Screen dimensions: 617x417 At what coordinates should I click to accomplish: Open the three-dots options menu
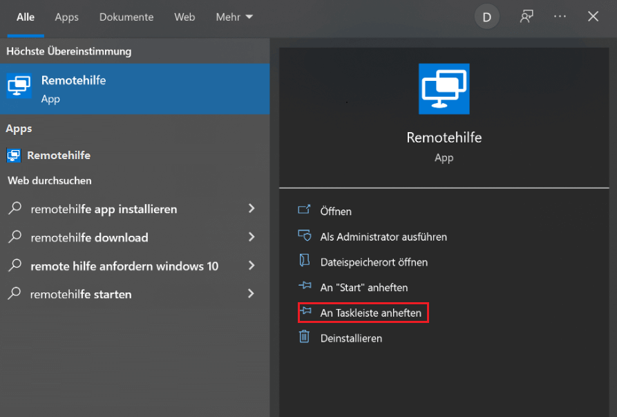pos(560,17)
